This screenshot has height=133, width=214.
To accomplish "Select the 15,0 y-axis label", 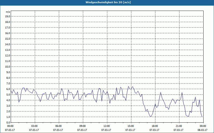I will click(x=7, y=39).
